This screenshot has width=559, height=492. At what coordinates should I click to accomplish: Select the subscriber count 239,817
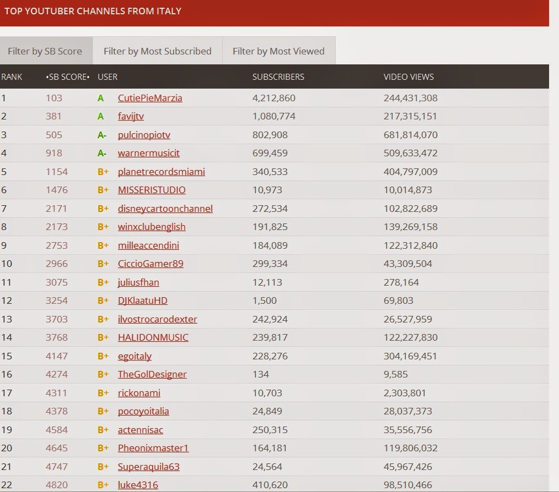[x=270, y=337]
